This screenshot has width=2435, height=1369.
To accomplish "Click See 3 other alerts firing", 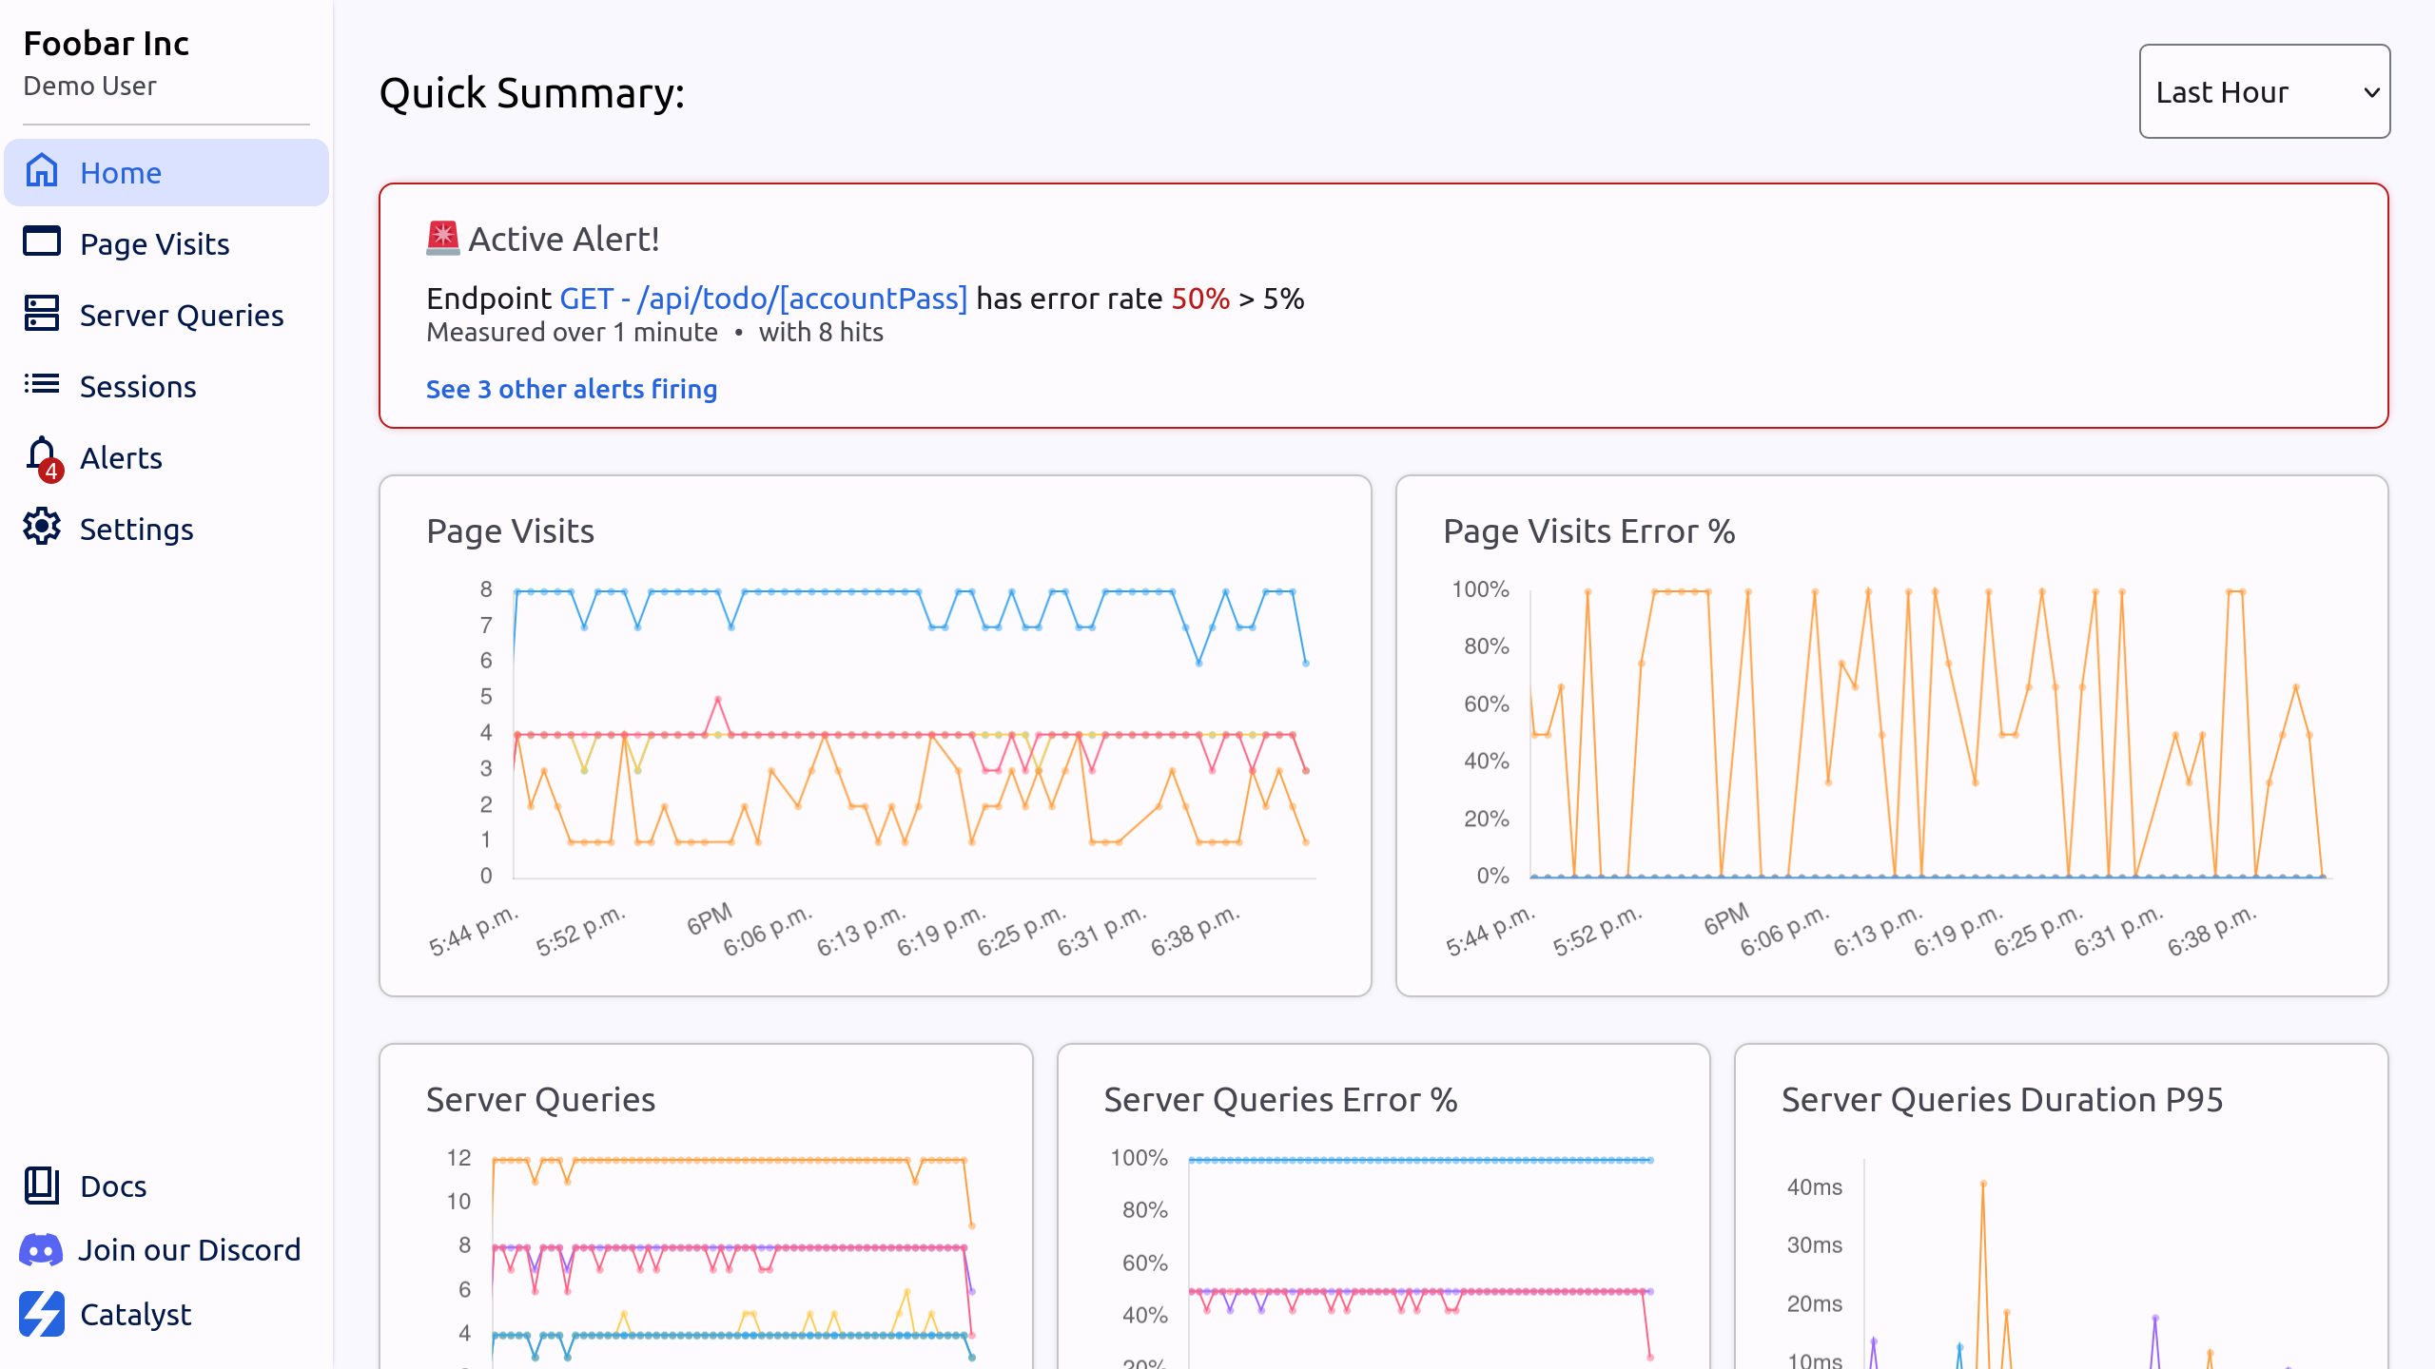I will [x=571, y=389].
